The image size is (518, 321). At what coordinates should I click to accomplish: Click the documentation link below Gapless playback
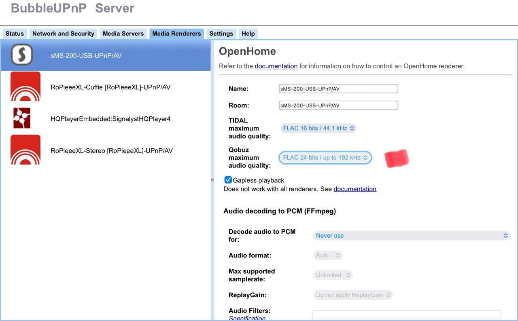click(x=355, y=189)
